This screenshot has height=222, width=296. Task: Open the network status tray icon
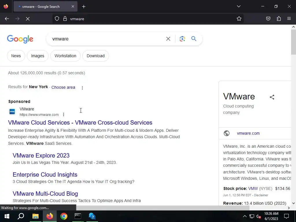click(252, 216)
